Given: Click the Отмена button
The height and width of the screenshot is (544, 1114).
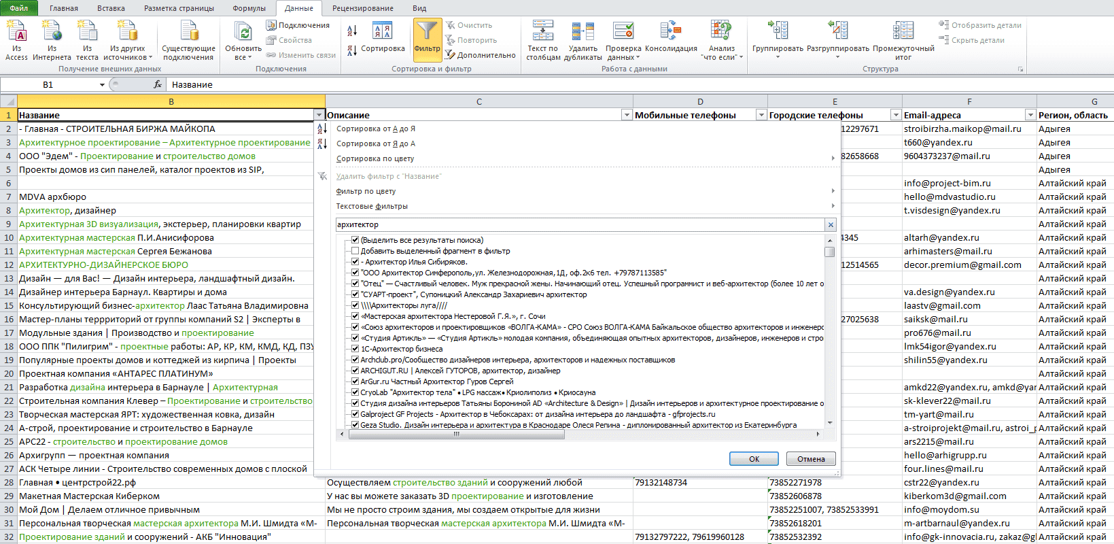Looking at the screenshot, I should pyautogui.click(x=811, y=459).
